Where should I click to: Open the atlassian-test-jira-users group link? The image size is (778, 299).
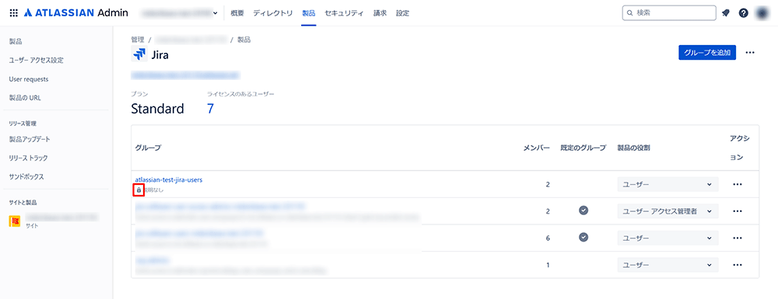[169, 180]
